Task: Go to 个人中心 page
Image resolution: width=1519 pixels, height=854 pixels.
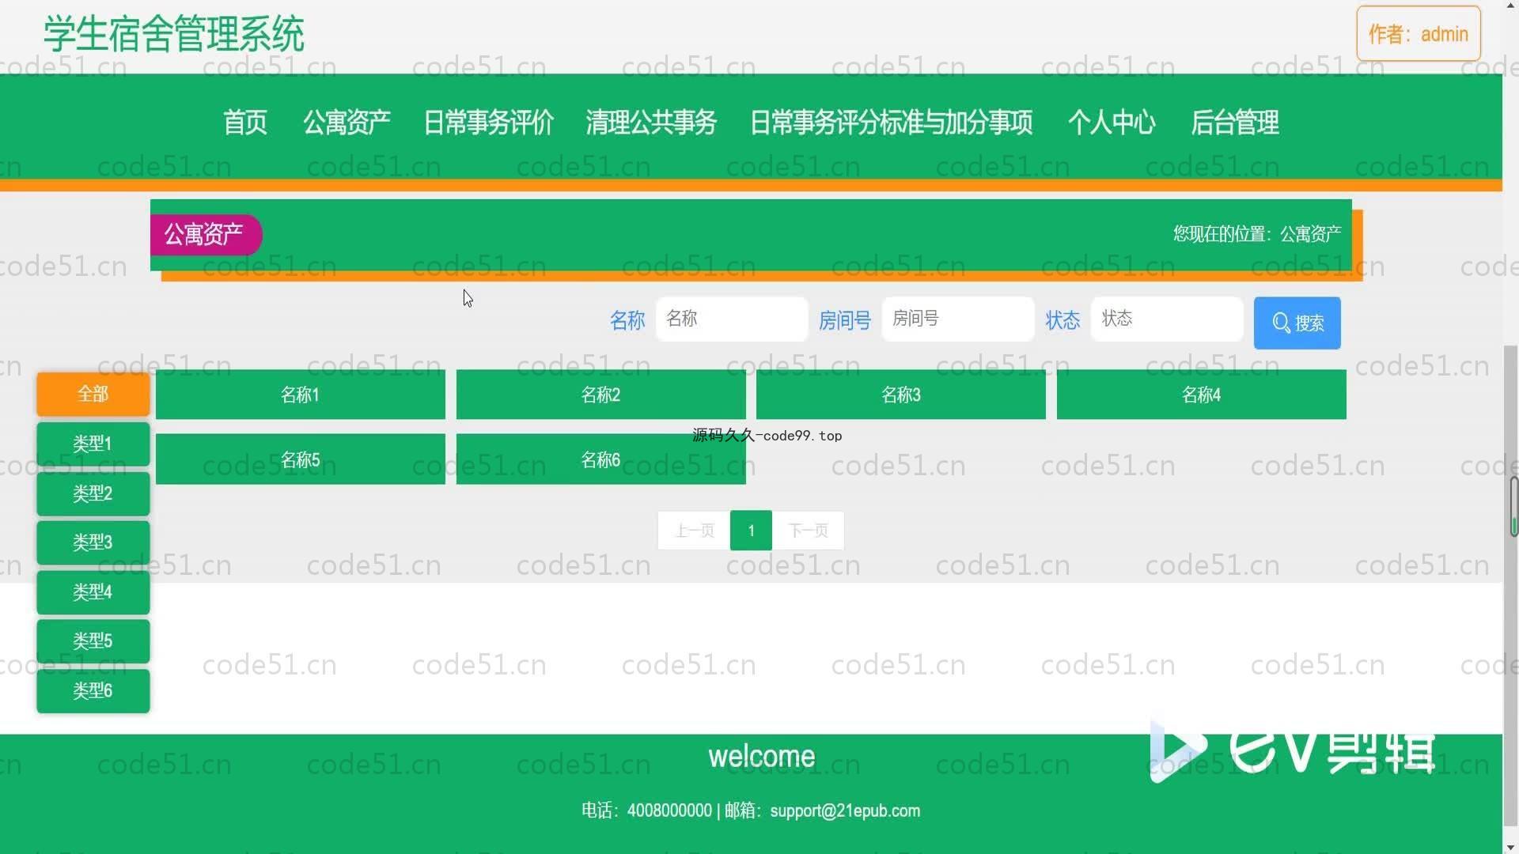Action: tap(1112, 123)
